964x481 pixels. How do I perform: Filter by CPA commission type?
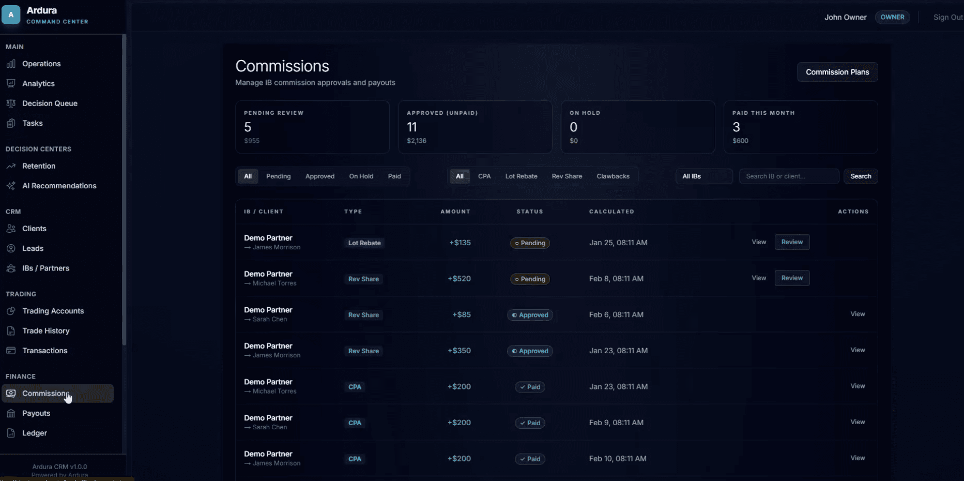point(484,176)
